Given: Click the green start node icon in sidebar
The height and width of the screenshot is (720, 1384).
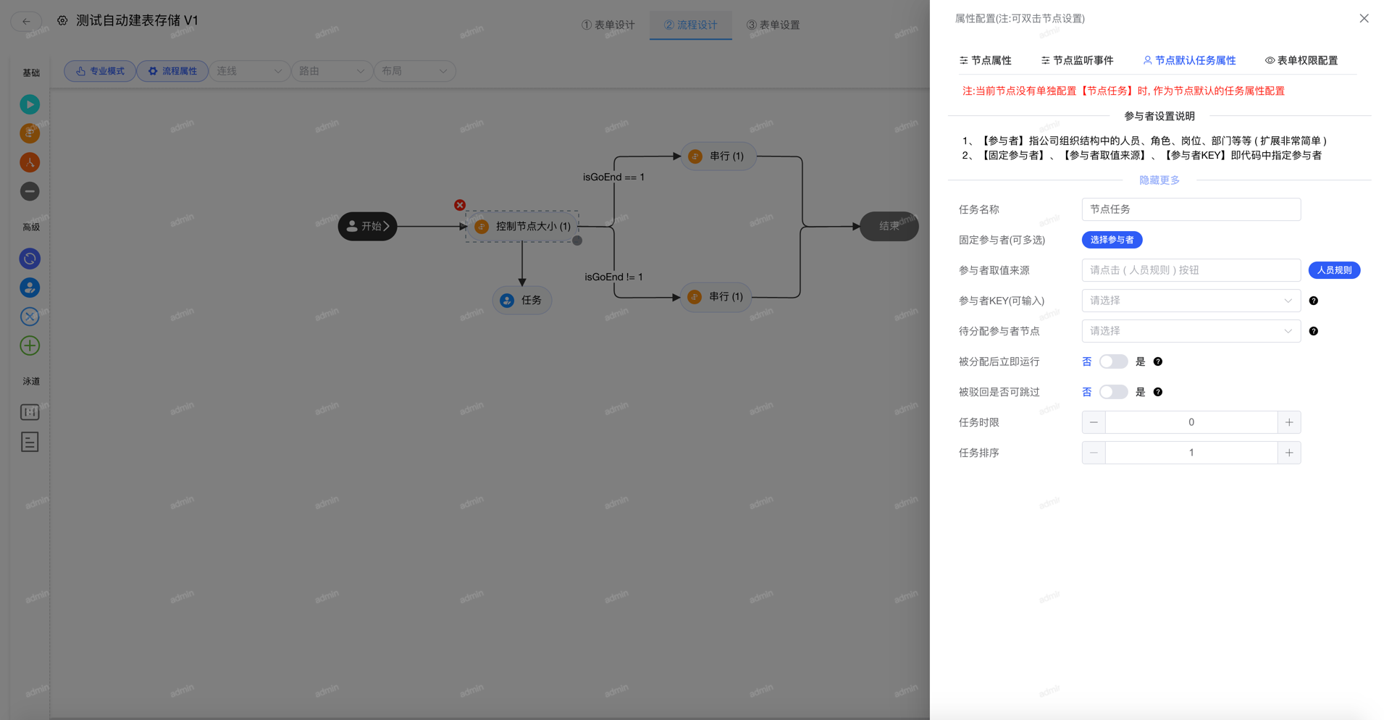Looking at the screenshot, I should coord(30,104).
